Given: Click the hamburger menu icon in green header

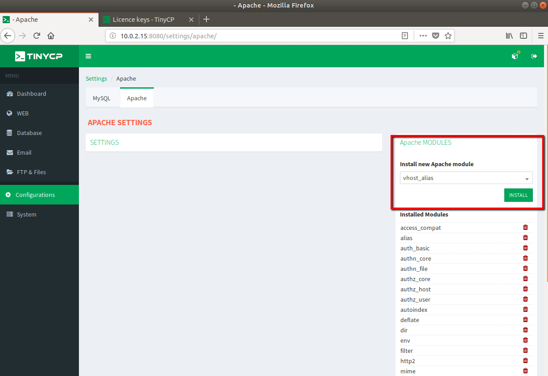Looking at the screenshot, I should pos(88,56).
